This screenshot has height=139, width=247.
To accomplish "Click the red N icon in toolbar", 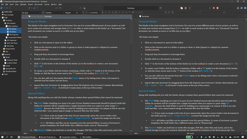I will 218,8.
